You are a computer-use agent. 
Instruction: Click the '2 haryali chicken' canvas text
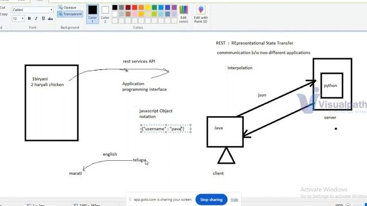(x=47, y=85)
